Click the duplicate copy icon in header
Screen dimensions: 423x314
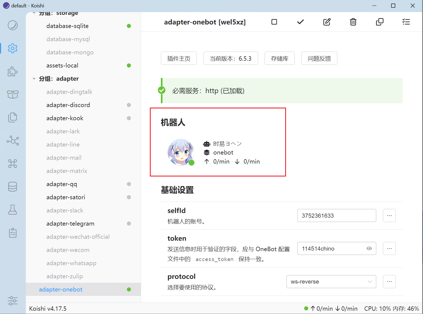[x=380, y=22]
